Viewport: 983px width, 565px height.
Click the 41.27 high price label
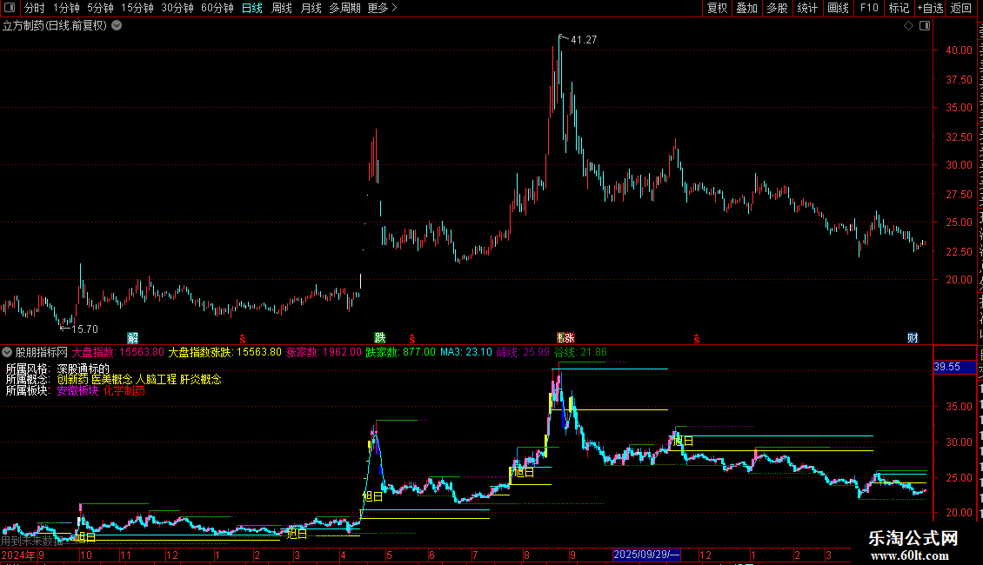point(584,39)
